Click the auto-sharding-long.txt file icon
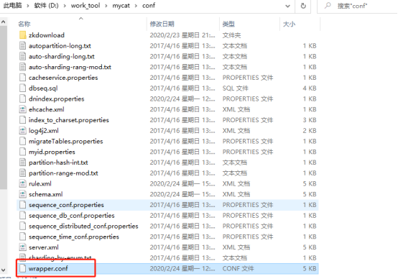The width and height of the screenshot is (398, 279). pos(22,56)
